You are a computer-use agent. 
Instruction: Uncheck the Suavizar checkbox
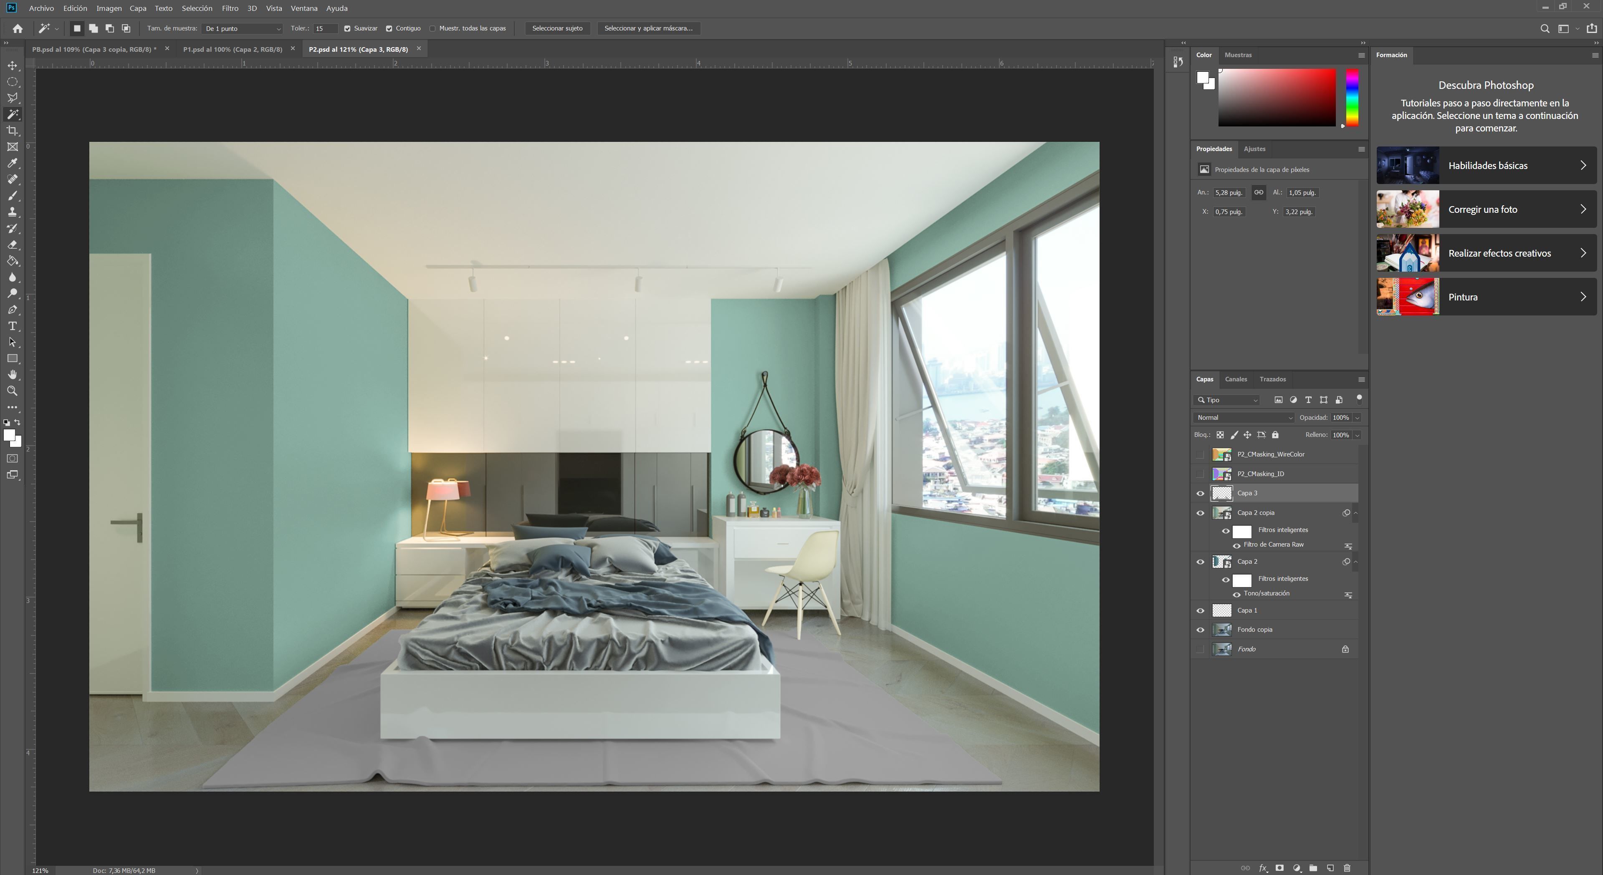(x=347, y=29)
